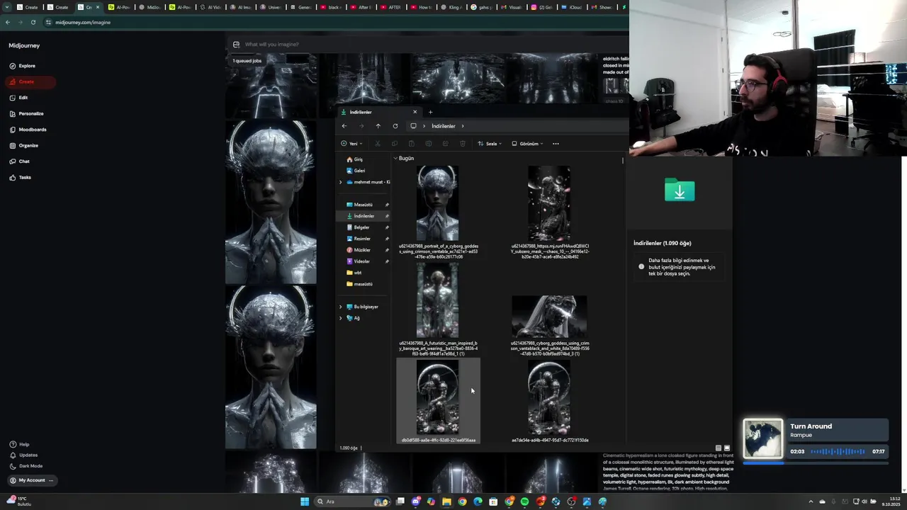Click the Paste toolbar icon

click(412, 144)
